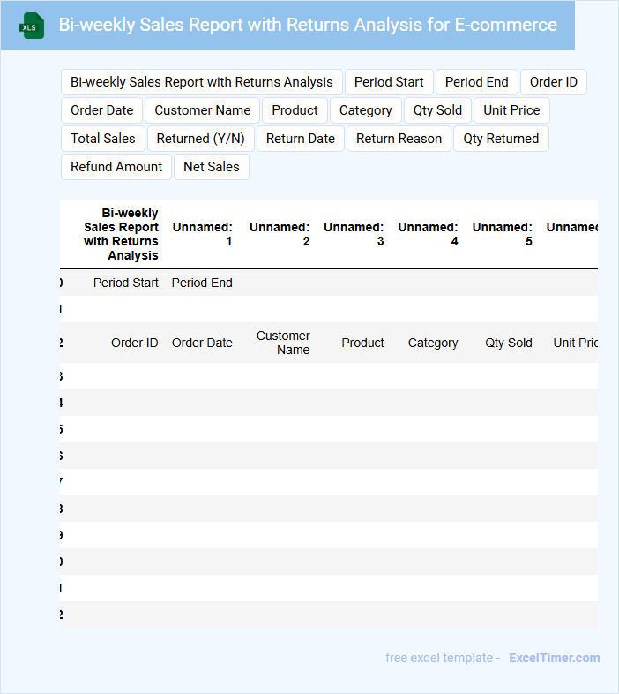Click the Customer Name table cell
This screenshot has height=694, width=619.
pos(283,343)
